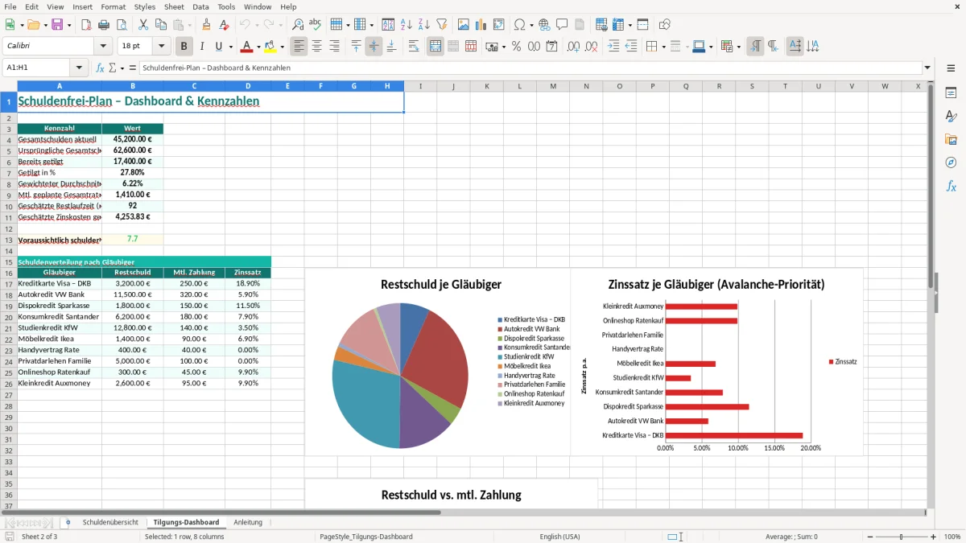Click the Insert Hyperlink globe icon
Image resolution: width=966 pixels, height=543 pixels.
[544, 25]
